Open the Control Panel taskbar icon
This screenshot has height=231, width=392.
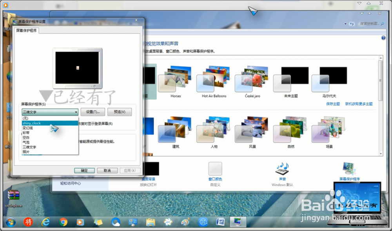point(133,222)
